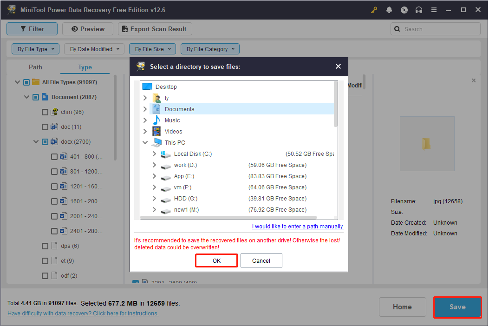Open the headphones support icon
This screenshot has height=327, width=489.
419,9
